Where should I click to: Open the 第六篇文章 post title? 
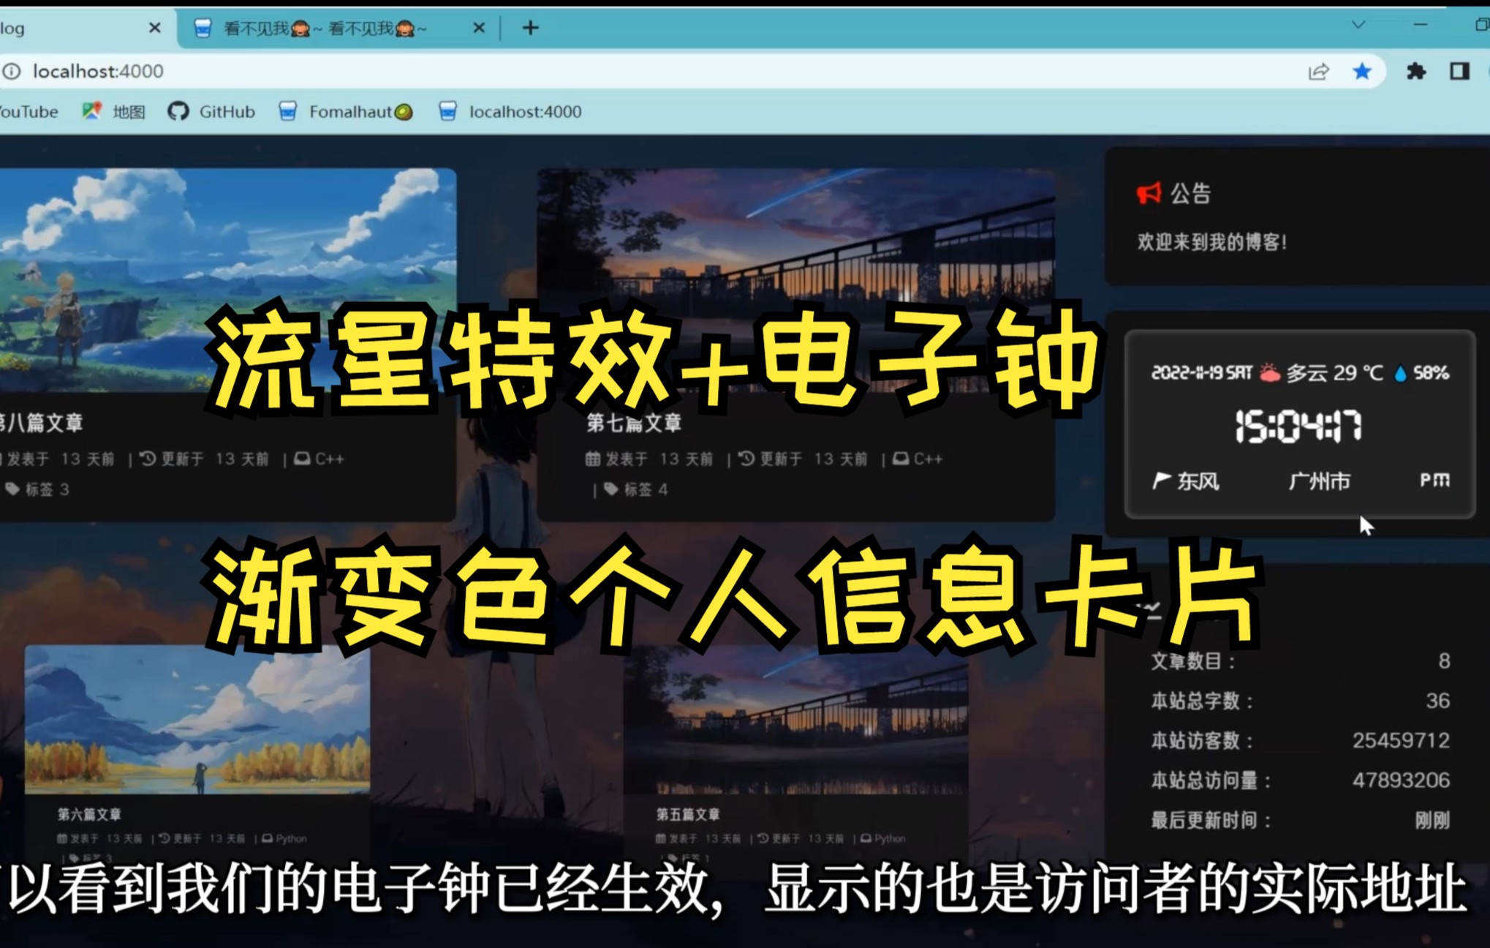point(89,814)
